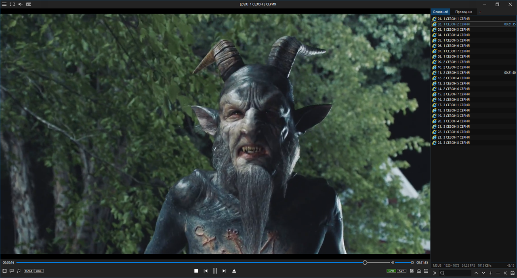Image resolution: width=517 pixels, height=278 pixels.
Task: Toggle the SVP indicator
Action: point(401,271)
